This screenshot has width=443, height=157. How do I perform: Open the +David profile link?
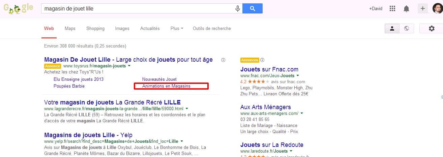pyautogui.click(x=376, y=8)
